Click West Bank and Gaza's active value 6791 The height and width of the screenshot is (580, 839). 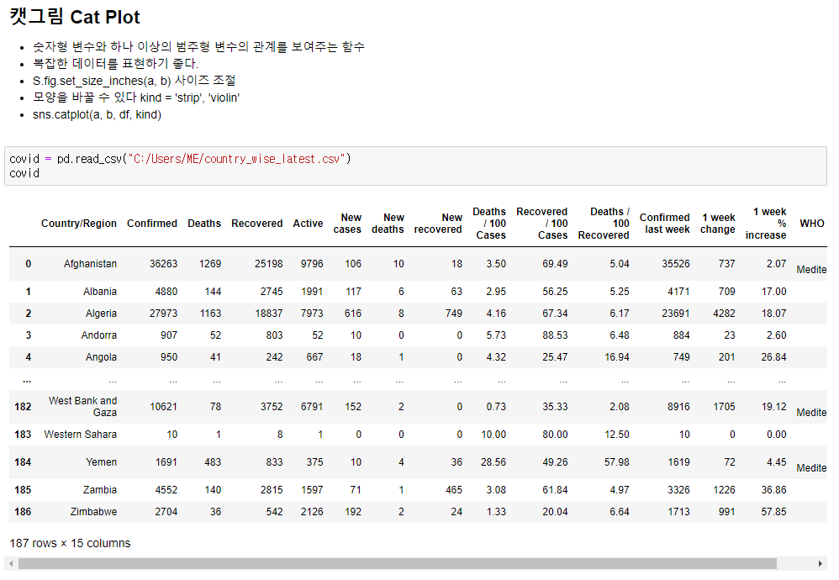point(311,407)
